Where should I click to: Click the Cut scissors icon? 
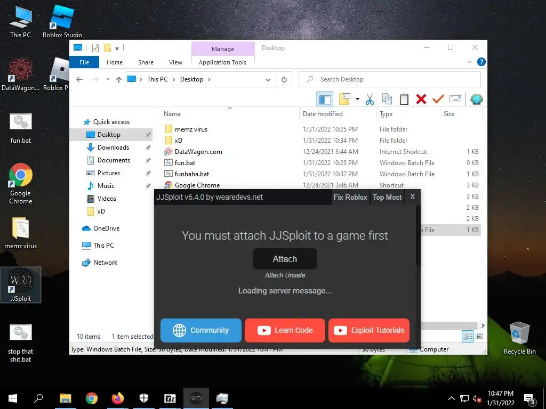point(370,100)
